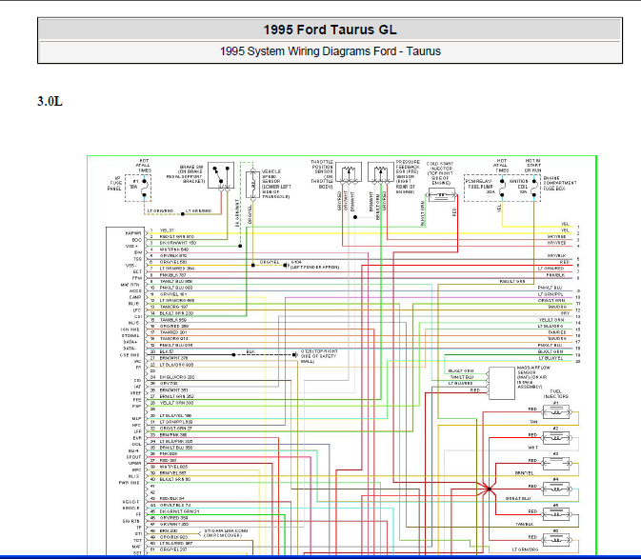
Task: Click the G125 ground symbol
Action: pyautogui.click(x=294, y=354)
